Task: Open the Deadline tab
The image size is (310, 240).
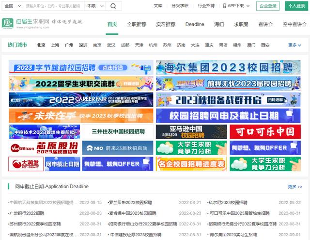Action: pyautogui.click(x=194, y=24)
